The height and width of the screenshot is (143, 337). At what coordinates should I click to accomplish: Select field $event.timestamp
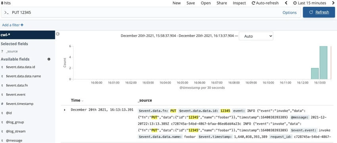coord(19,104)
